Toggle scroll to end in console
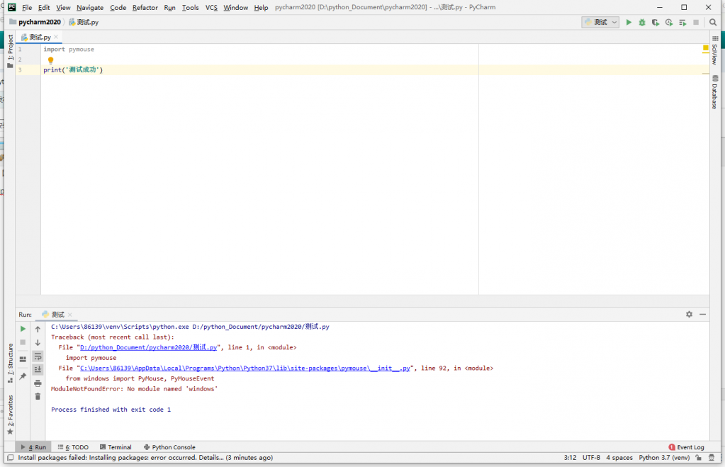Viewport: 725px width, 467px height. 38,369
